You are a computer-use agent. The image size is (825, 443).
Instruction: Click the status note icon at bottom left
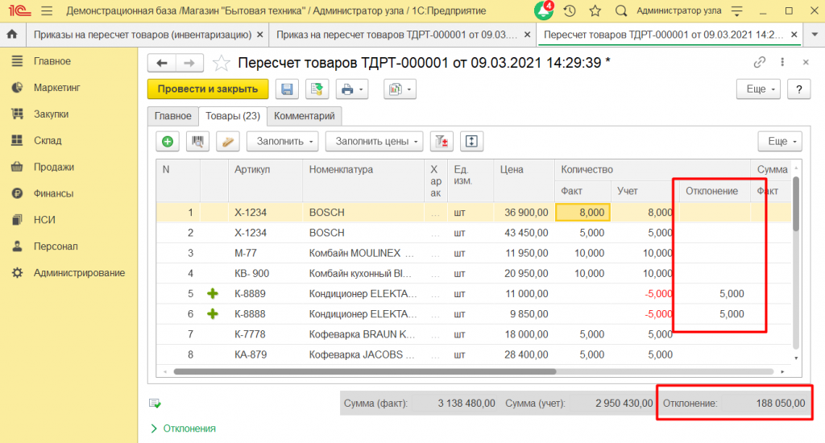[155, 404]
